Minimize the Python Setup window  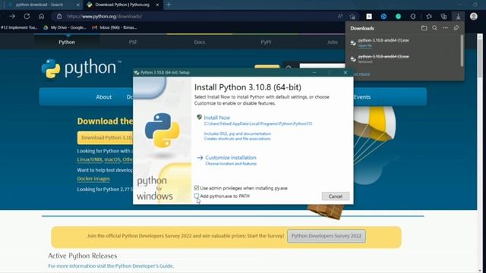314,73
